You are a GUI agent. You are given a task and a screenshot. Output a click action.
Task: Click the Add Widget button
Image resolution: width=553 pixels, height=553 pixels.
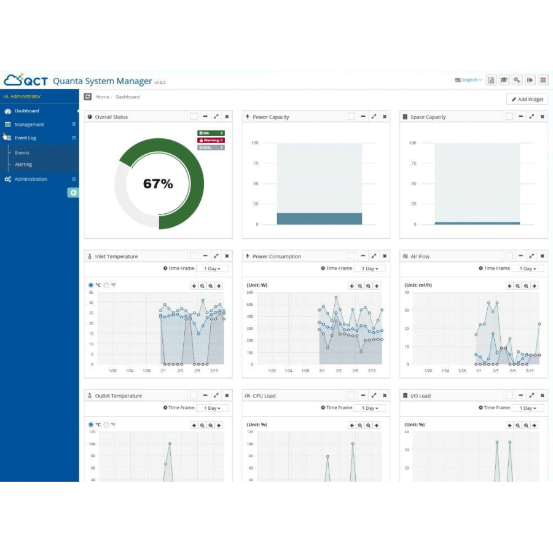[x=527, y=99]
